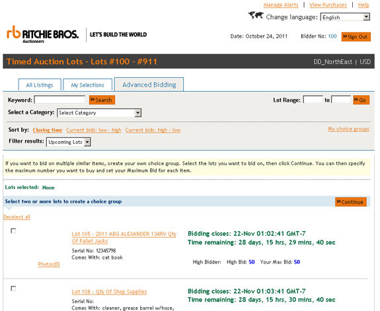Image resolution: width=380 pixels, height=311 pixels.
Task: Sort by Current bids high to low
Action: pyautogui.click(x=153, y=130)
